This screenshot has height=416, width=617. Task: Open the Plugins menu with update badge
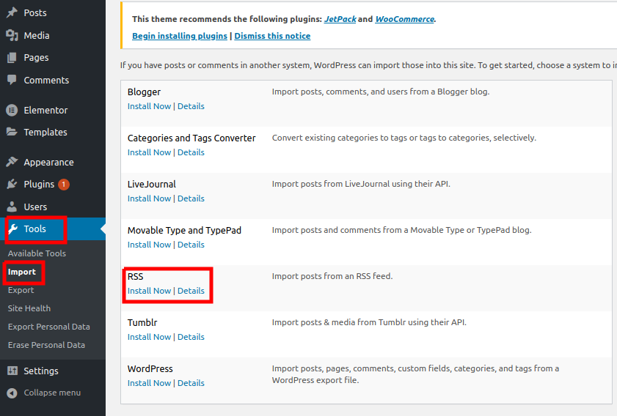(x=40, y=185)
